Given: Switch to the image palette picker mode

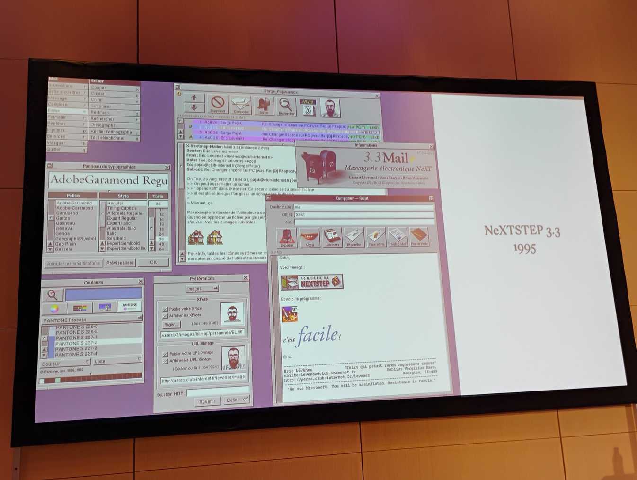Looking at the screenshot, I should pyautogui.click(x=105, y=307).
